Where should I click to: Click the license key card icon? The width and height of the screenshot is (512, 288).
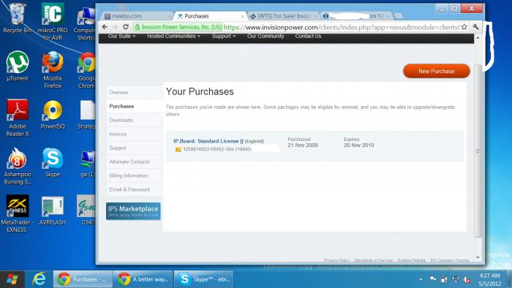(178, 149)
